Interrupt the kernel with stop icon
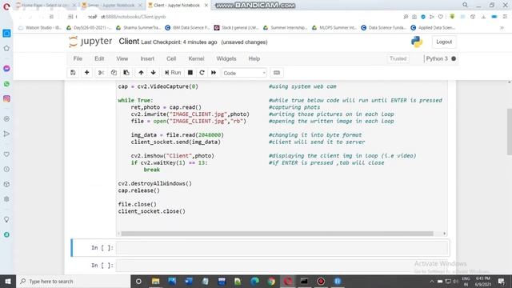Image resolution: width=512 pixels, height=288 pixels. (190, 73)
